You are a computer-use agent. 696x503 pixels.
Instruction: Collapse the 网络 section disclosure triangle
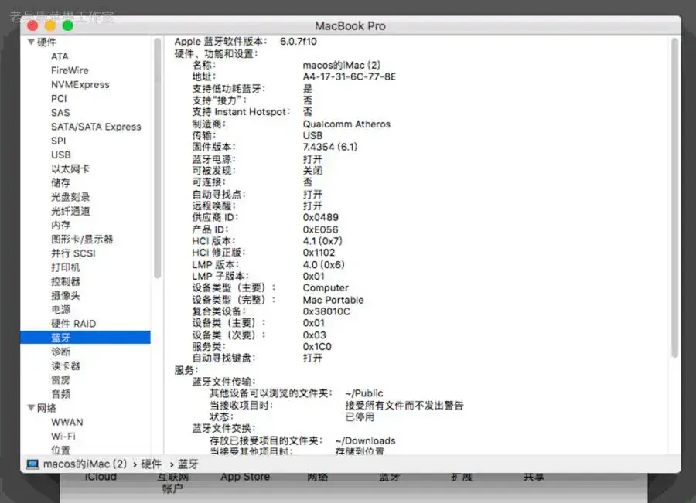click(31, 408)
